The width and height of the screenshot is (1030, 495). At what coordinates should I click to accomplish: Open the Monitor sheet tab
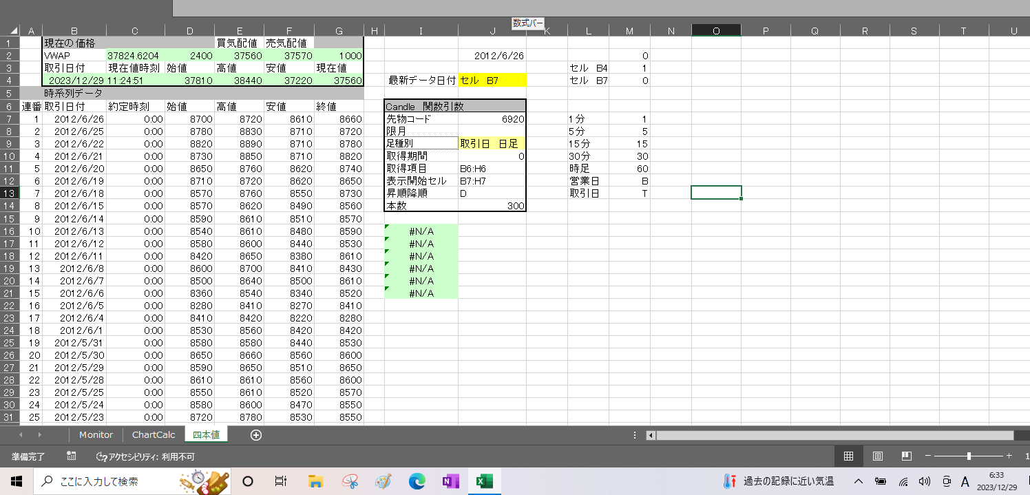click(96, 435)
